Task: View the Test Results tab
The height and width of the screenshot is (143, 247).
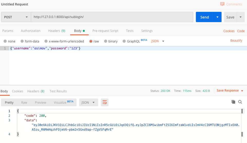Action: pos(58,91)
